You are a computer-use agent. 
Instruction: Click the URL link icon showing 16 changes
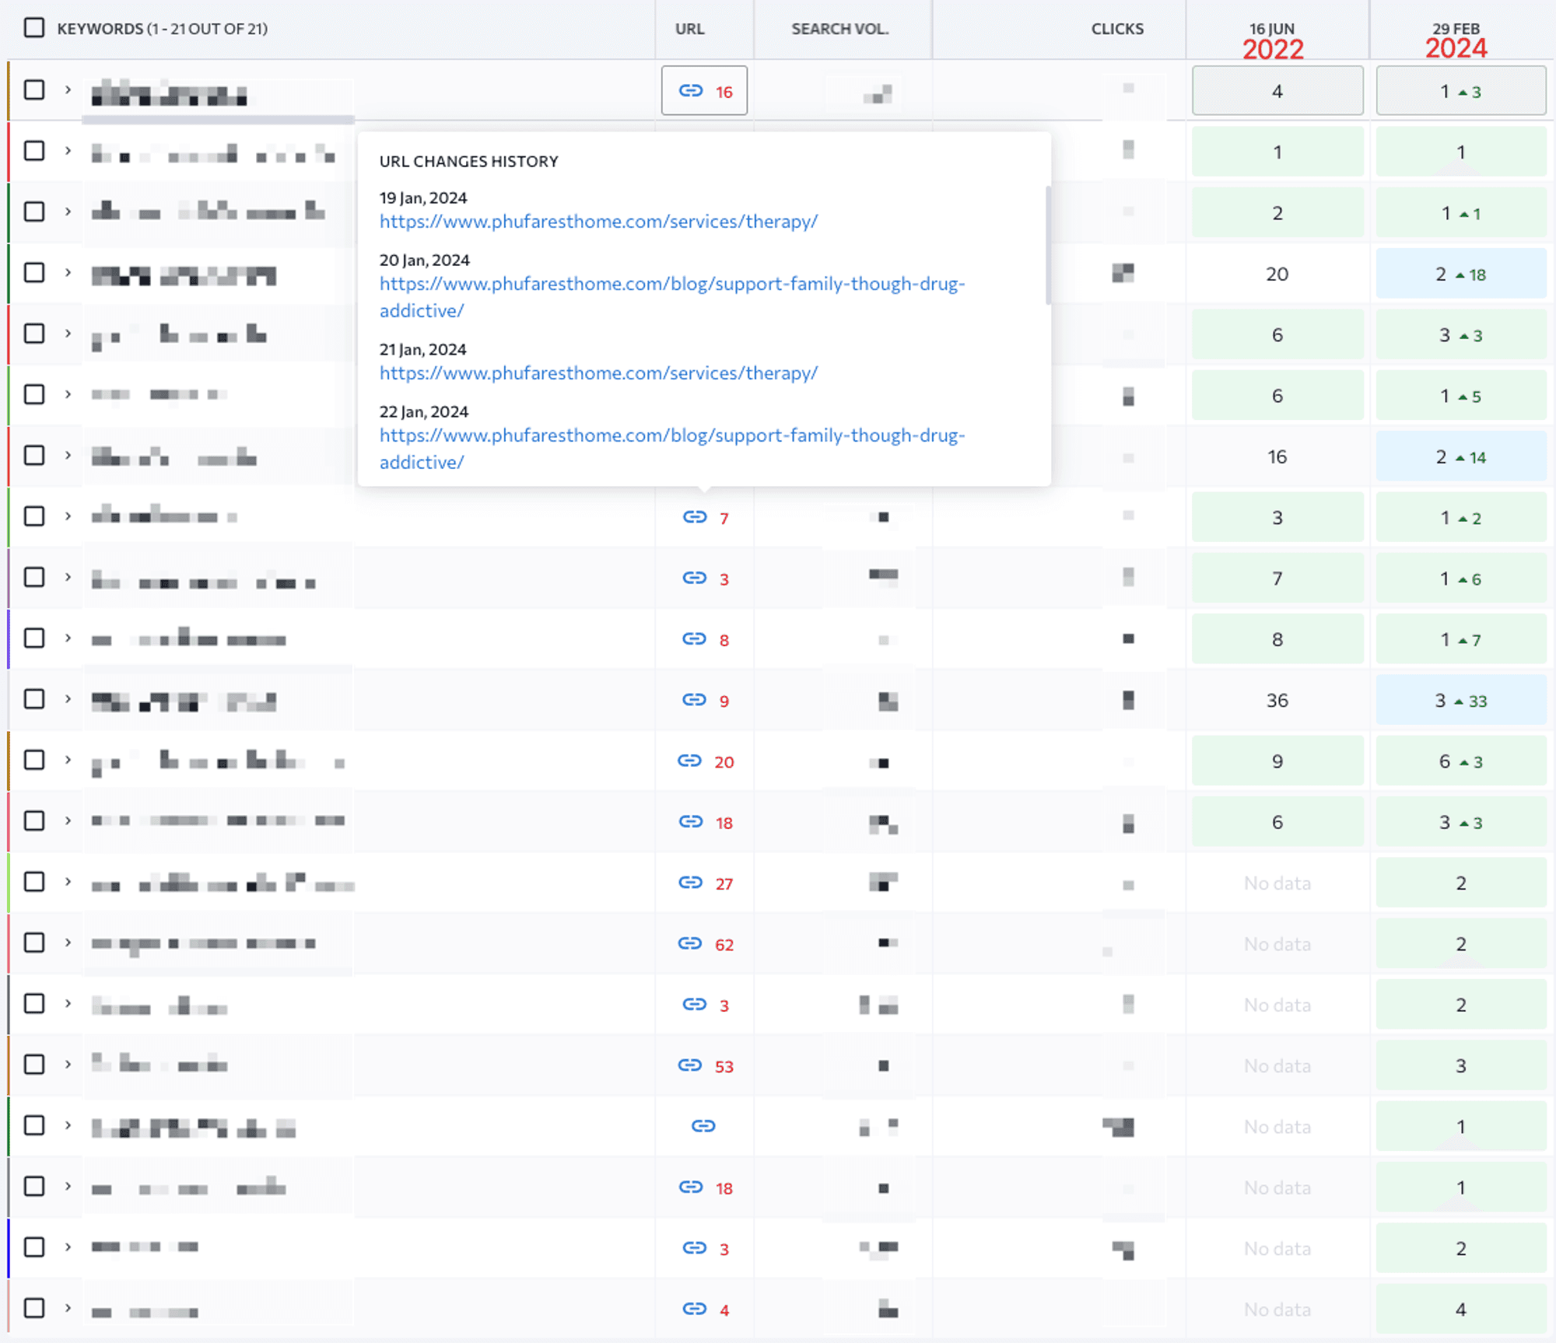(x=691, y=91)
